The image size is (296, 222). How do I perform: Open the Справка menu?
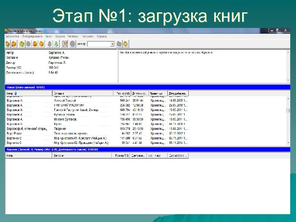[x=102, y=36]
